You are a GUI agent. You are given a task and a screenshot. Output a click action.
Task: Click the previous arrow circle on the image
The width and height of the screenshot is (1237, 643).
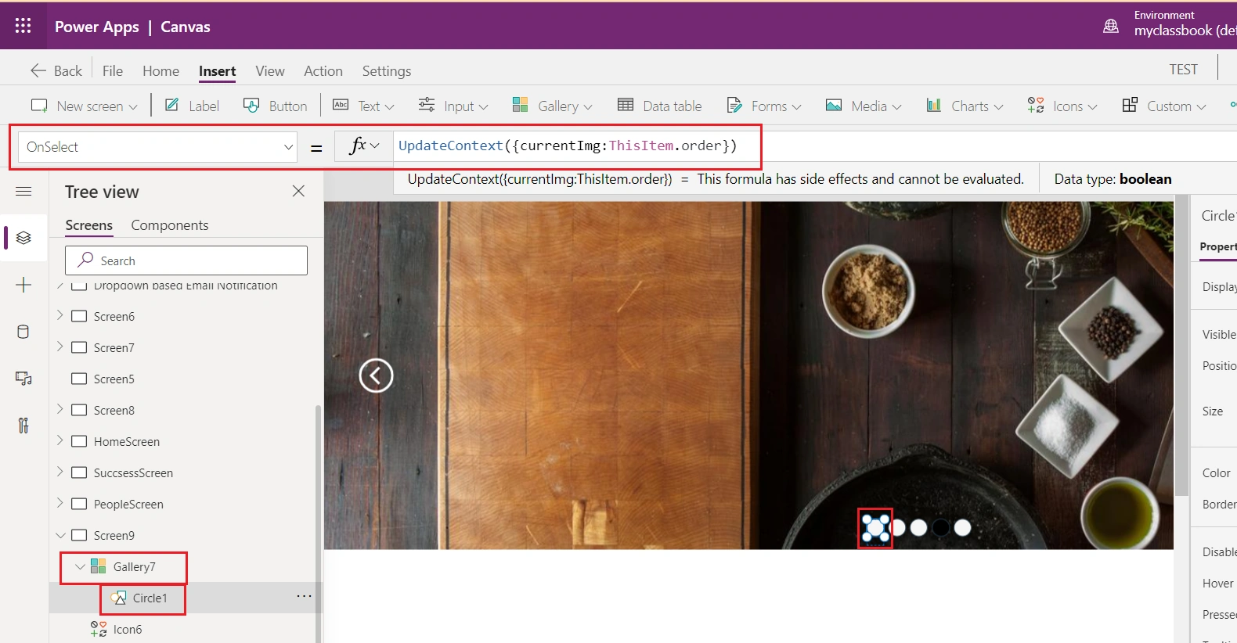[x=376, y=375]
